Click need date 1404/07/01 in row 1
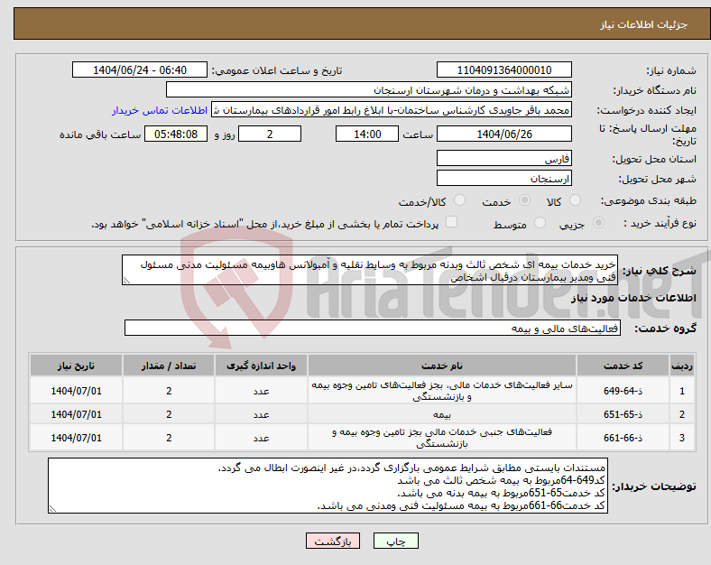Viewport: 711px width, 565px height. pos(76,391)
